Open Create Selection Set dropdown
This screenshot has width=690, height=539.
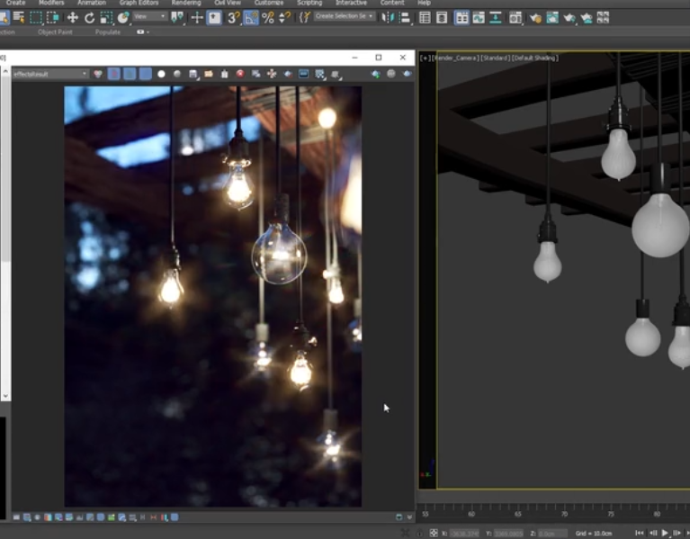pos(344,16)
